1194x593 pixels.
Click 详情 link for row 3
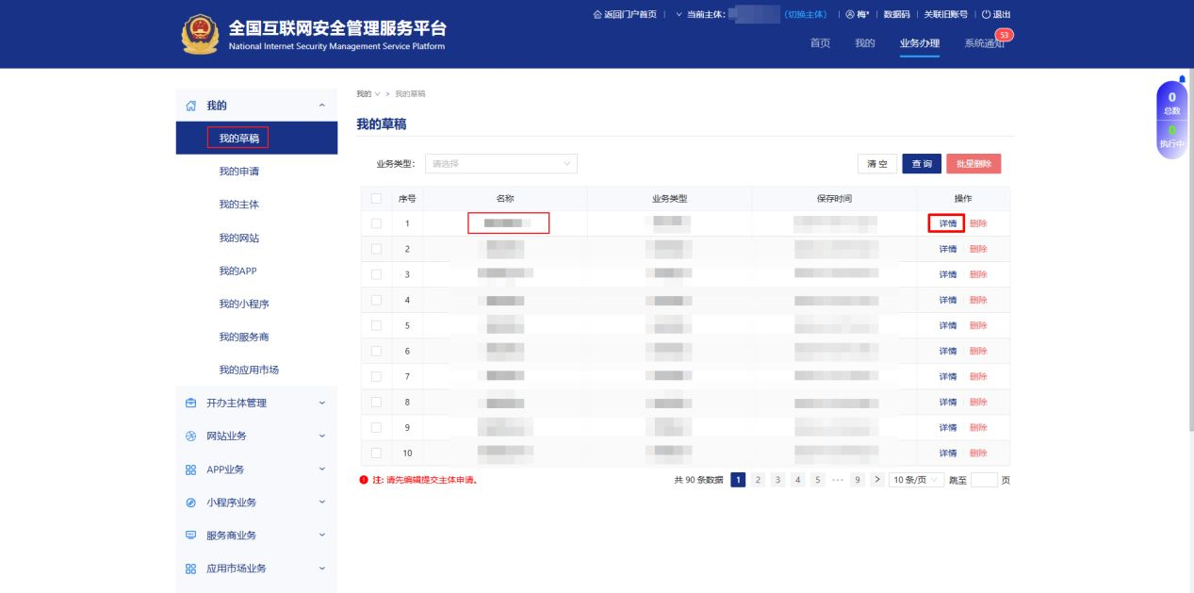point(947,274)
